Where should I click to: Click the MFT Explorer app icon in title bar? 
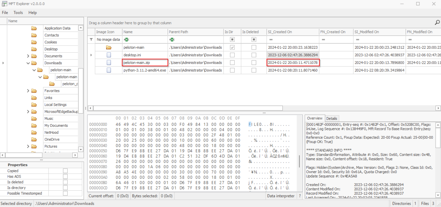[x=5, y=4]
